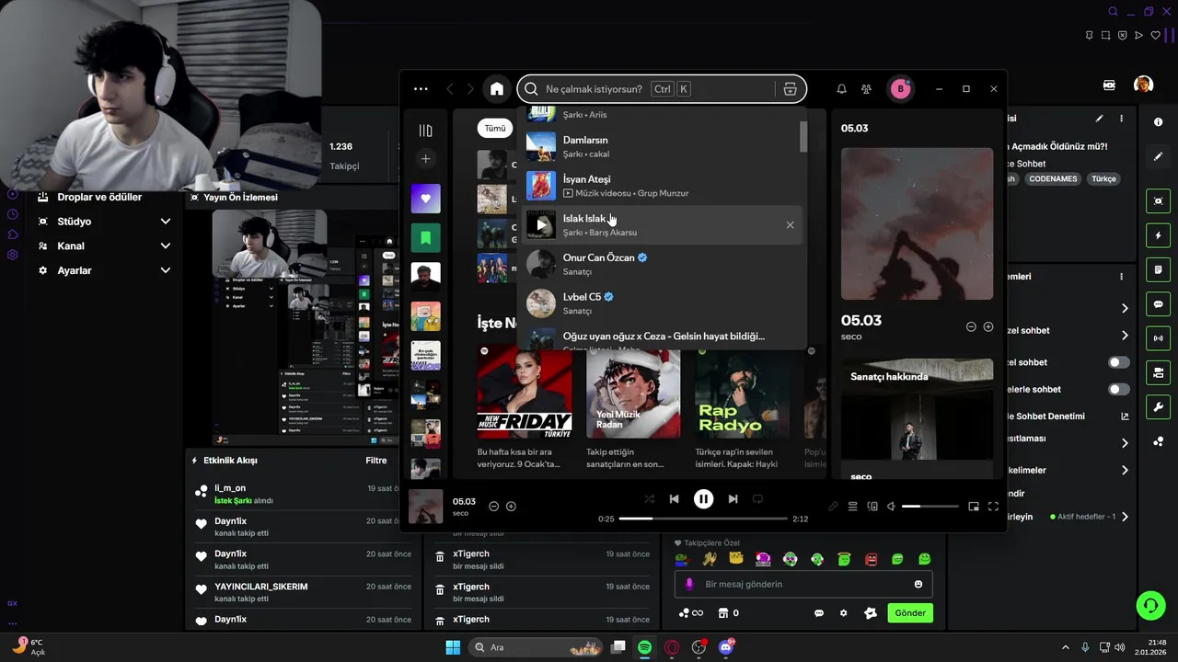Open channel points store icon
This screenshot has height=662, width=1178.
point(723,613)
